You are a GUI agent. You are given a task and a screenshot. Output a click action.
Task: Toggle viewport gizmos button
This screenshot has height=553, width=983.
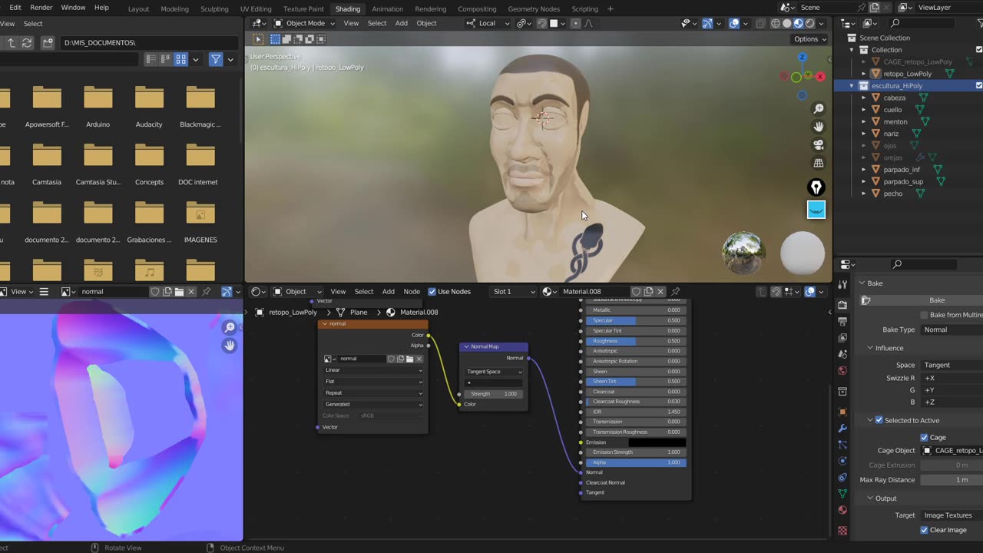707,23
